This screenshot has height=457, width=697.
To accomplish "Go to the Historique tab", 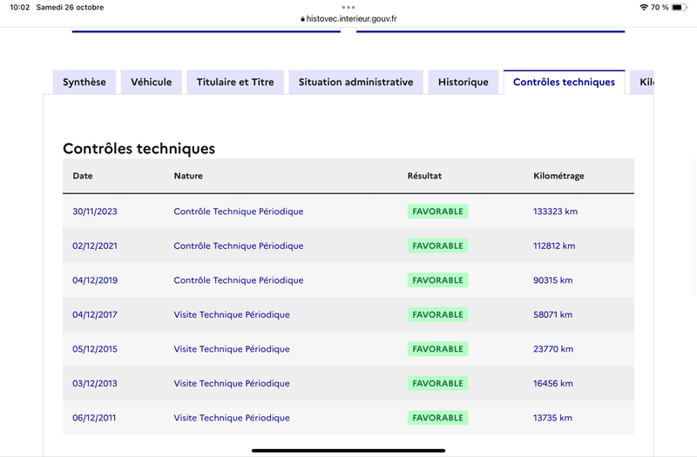I will pyautogui.click(x=464, y=82).
